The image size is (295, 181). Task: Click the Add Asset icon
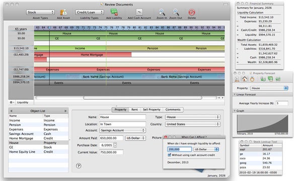(x=63, y=12)
